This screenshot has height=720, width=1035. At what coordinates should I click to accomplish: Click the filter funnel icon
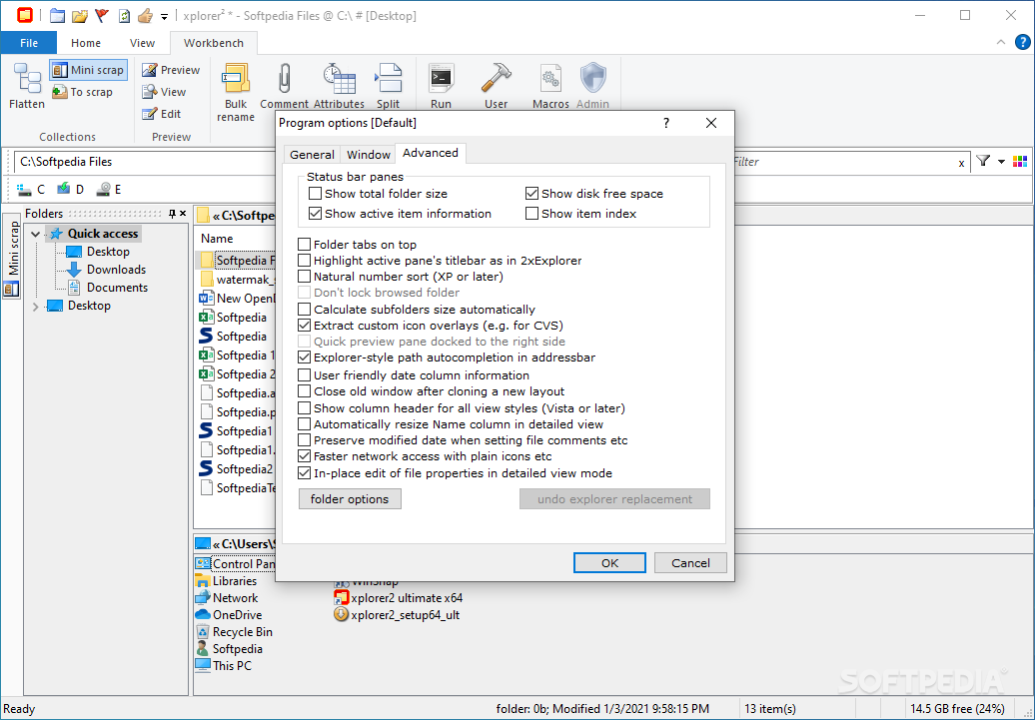tap(983, 161)
